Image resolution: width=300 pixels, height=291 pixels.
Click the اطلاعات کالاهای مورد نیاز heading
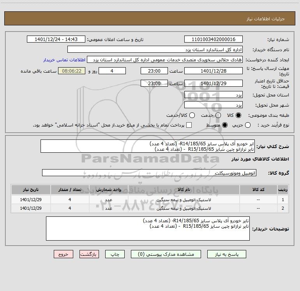click(260, 159)
